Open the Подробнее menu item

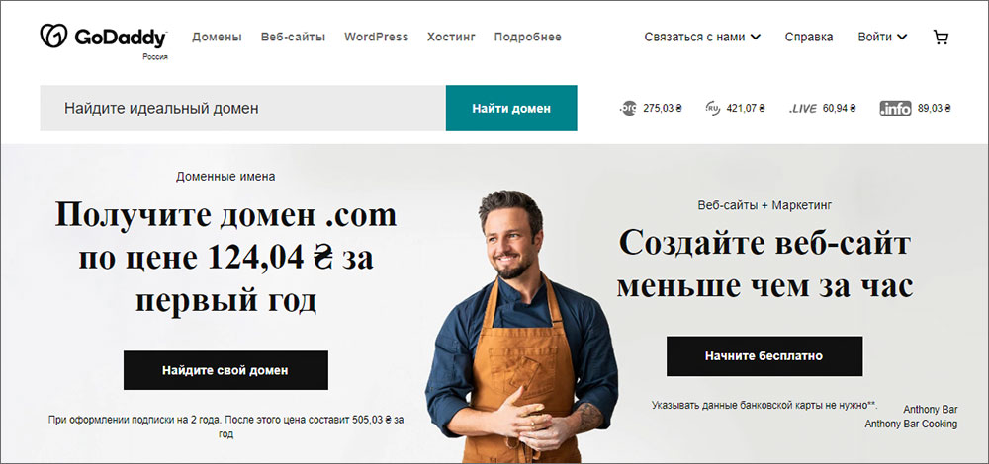[528, 38]
